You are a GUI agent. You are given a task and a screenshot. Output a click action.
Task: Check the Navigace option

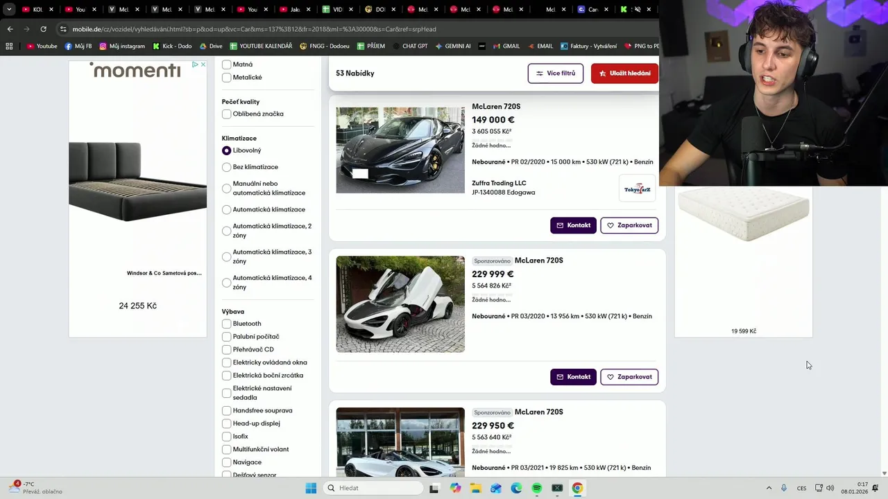(x=226, y=462)
